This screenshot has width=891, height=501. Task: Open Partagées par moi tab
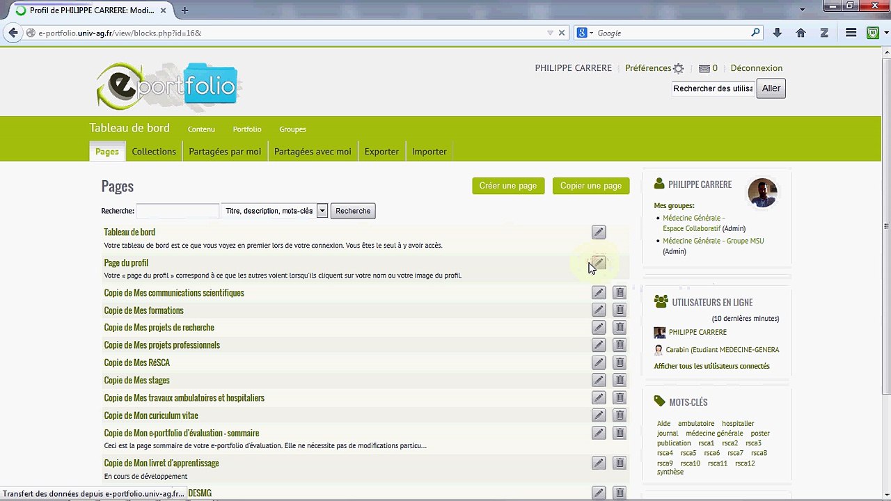(x=225, y=152)
